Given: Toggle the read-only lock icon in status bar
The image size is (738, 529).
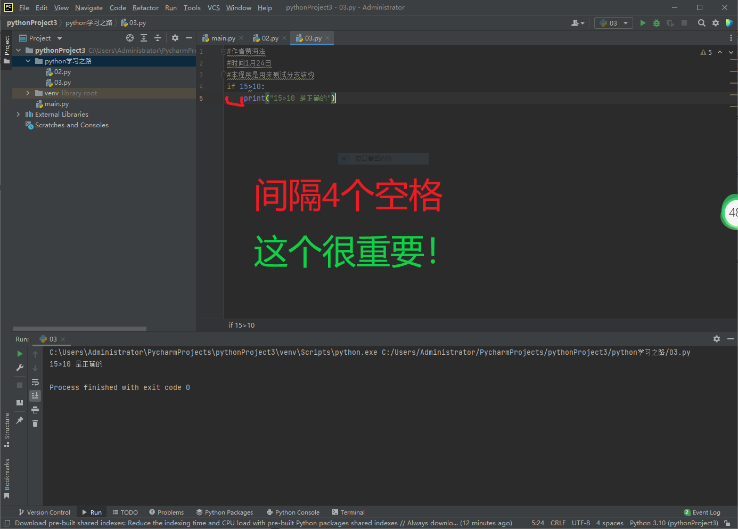Looking at the screenshot, I should (727, 523).
